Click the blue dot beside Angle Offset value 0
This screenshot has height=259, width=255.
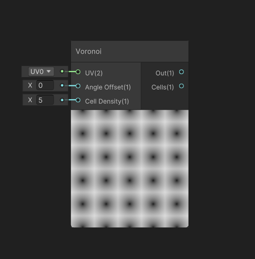click(x=62, y=85)
